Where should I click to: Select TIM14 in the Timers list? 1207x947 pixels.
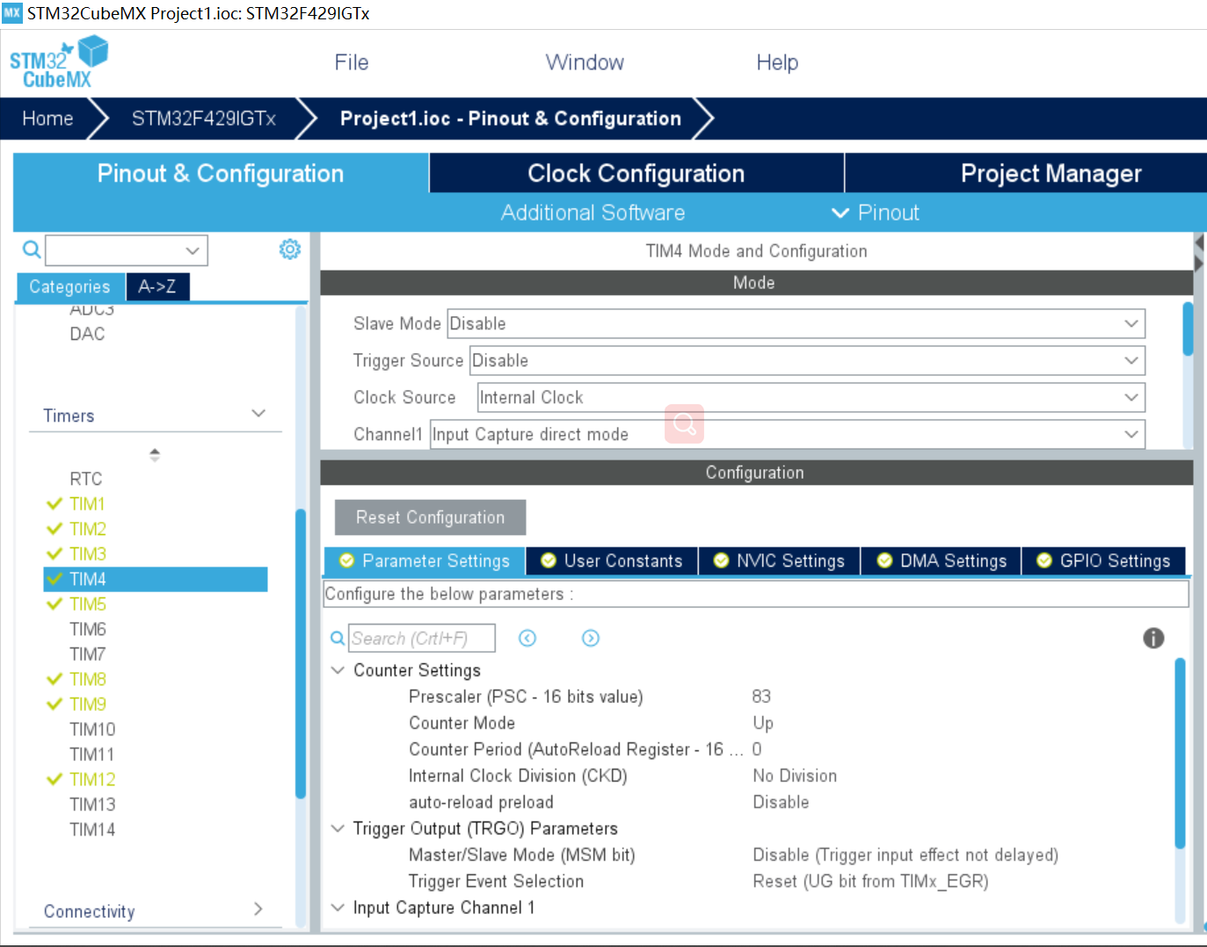tap(92, 829)
